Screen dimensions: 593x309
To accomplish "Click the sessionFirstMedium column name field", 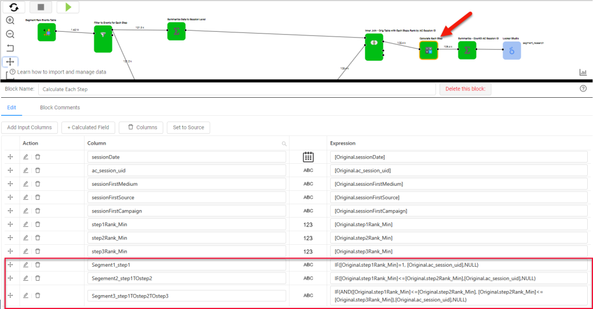I will tap(186, 184).
